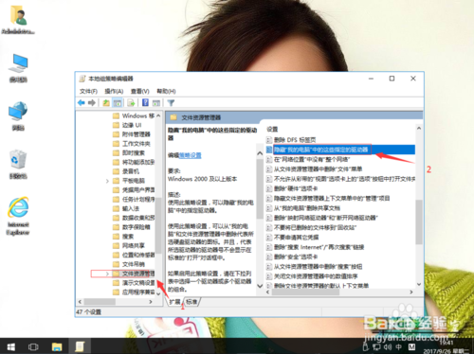Click the Forward arrow in the toolbar
Viewport: 474px width, 354px height.
click(92, 103)
